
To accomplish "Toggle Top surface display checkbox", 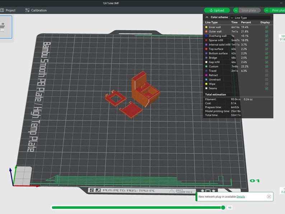I will click(x=266, y=49).
